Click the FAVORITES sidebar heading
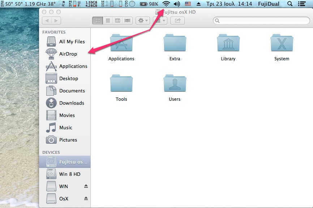313x208 pixels. point(54,32)
